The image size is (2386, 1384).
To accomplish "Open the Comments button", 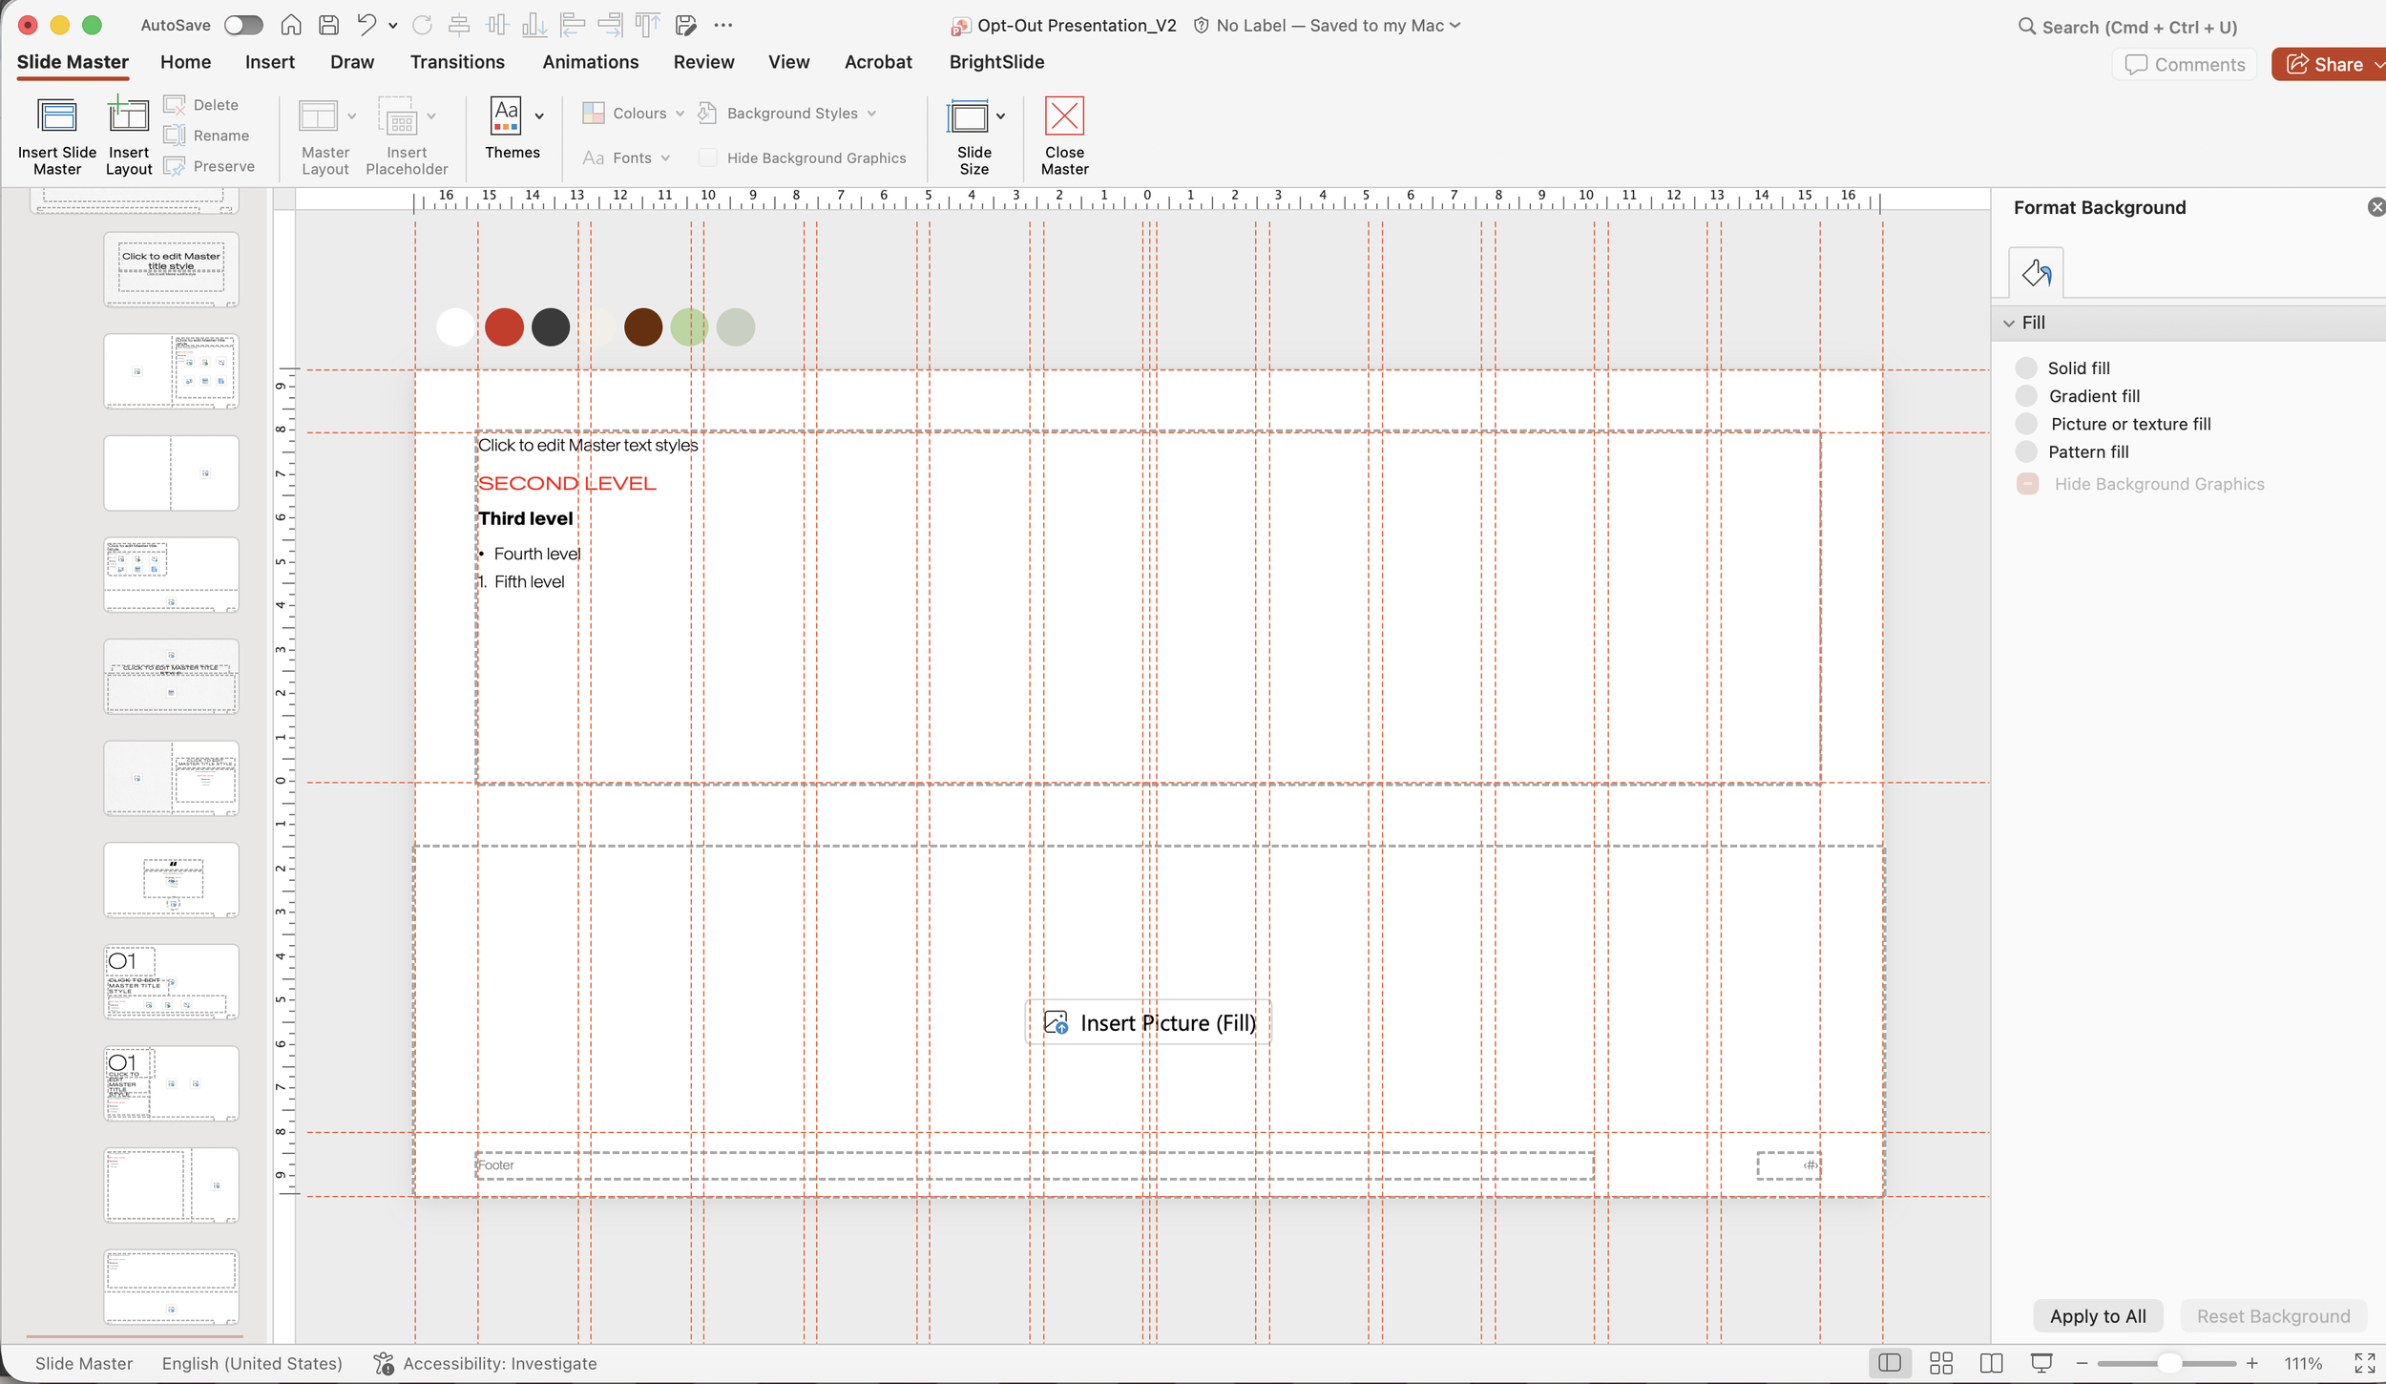I will 2185,64.
